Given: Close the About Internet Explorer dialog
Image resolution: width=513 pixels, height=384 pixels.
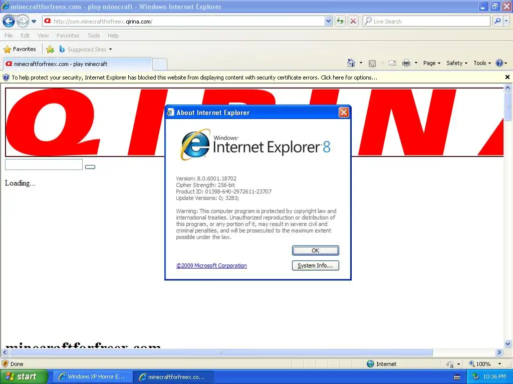Looking at the screenshot, I should click(344, 112).
